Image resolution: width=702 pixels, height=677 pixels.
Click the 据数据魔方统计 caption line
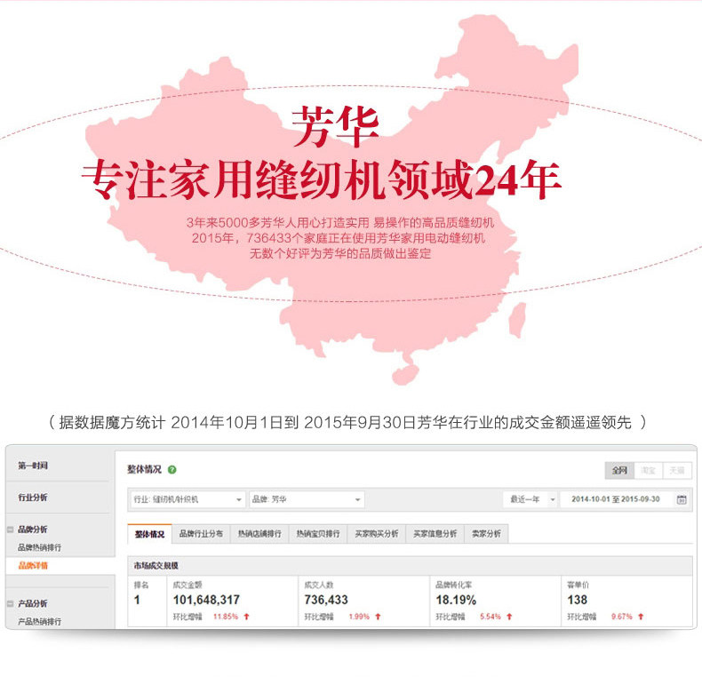click(347, 422)
